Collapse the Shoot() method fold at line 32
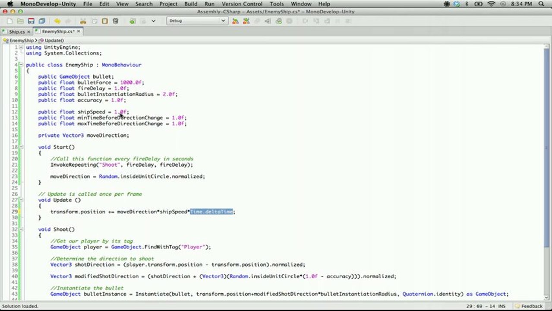 click(21, 229)
